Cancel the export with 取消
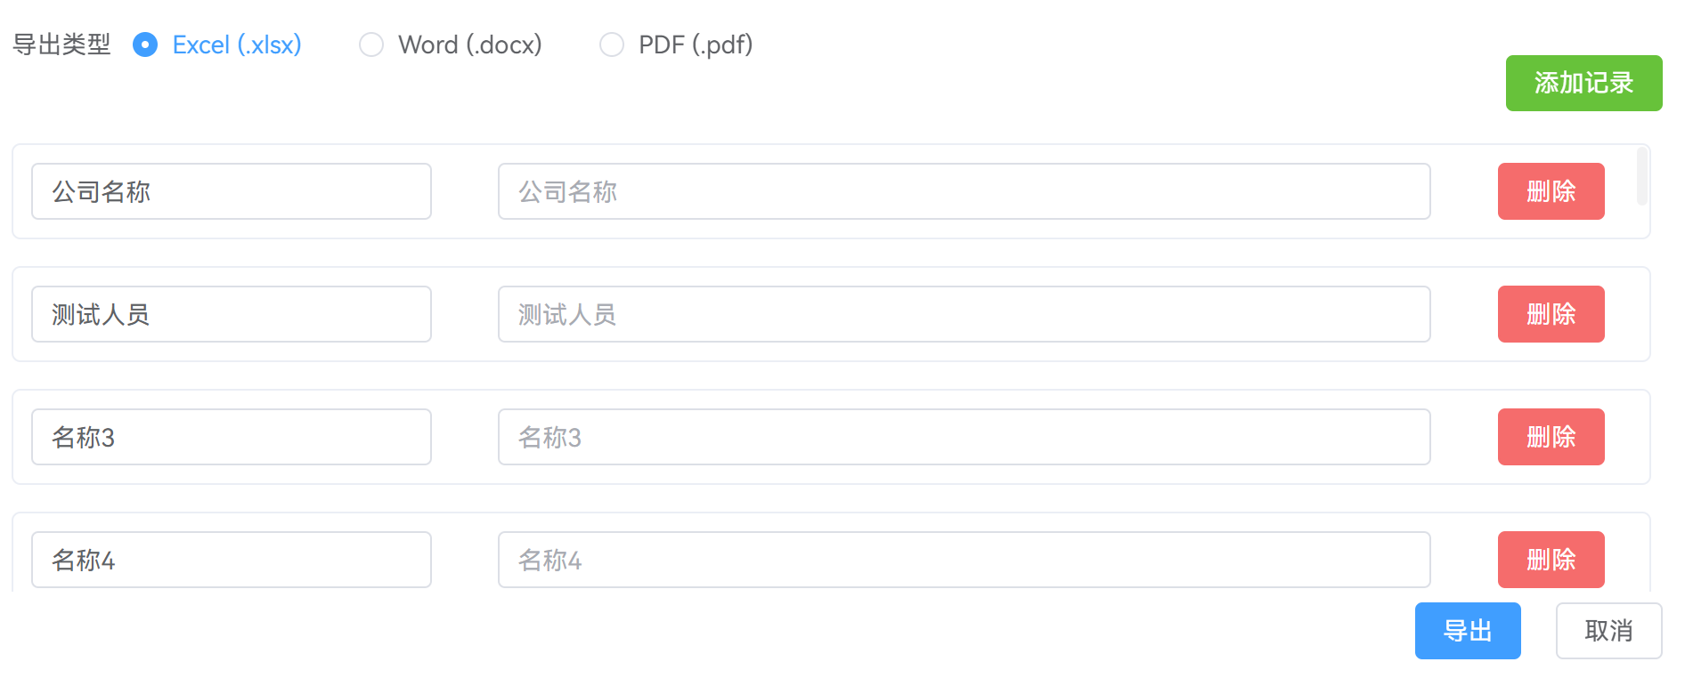The image size is (1685, 678). point(1608,631)
